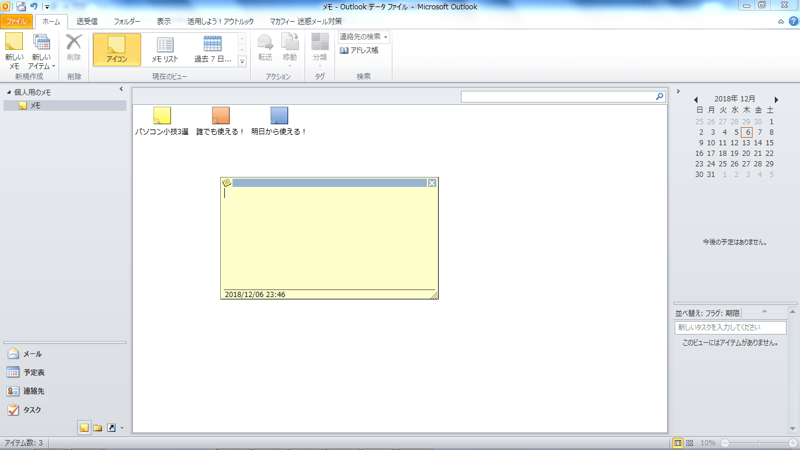Open the 移動 move dropdown
This screenshot has height=450, width=800.
click(x=290, y=50)
